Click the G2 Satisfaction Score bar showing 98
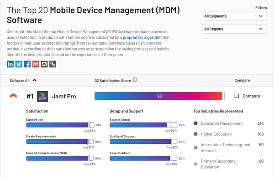The width and height of the screenshot is (274, 179). click(159, 96)
